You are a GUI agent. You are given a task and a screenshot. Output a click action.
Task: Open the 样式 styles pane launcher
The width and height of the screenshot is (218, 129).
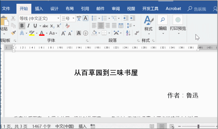pos(153,41)
